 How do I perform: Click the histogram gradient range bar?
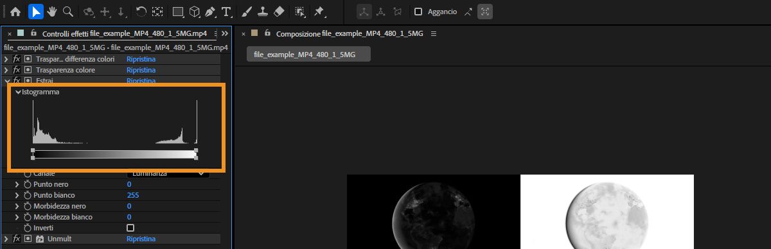[x=114, y=154]
